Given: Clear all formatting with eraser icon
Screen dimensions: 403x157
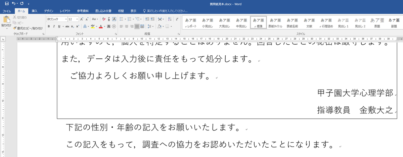Looking at the screenshot, I should (104, 19).
